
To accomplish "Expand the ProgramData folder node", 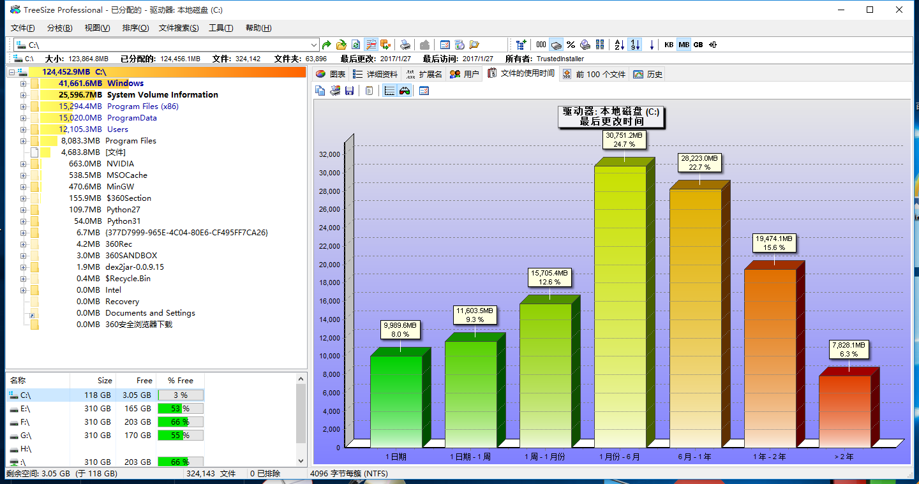I will (x=24, y=118).
